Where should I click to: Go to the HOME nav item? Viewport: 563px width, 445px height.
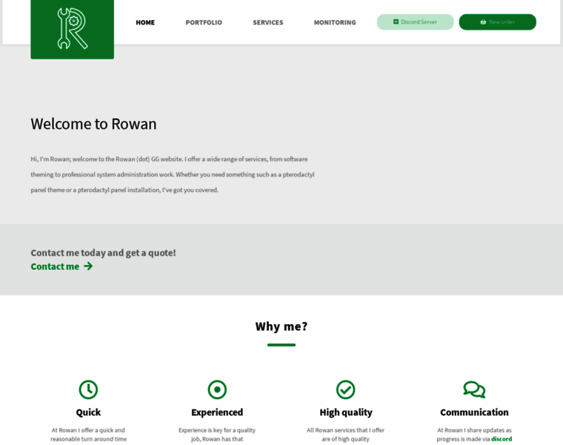[x=145, y=22]
